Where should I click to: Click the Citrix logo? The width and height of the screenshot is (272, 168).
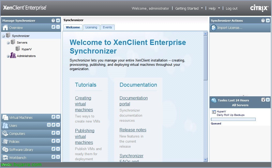coord(259,8)
